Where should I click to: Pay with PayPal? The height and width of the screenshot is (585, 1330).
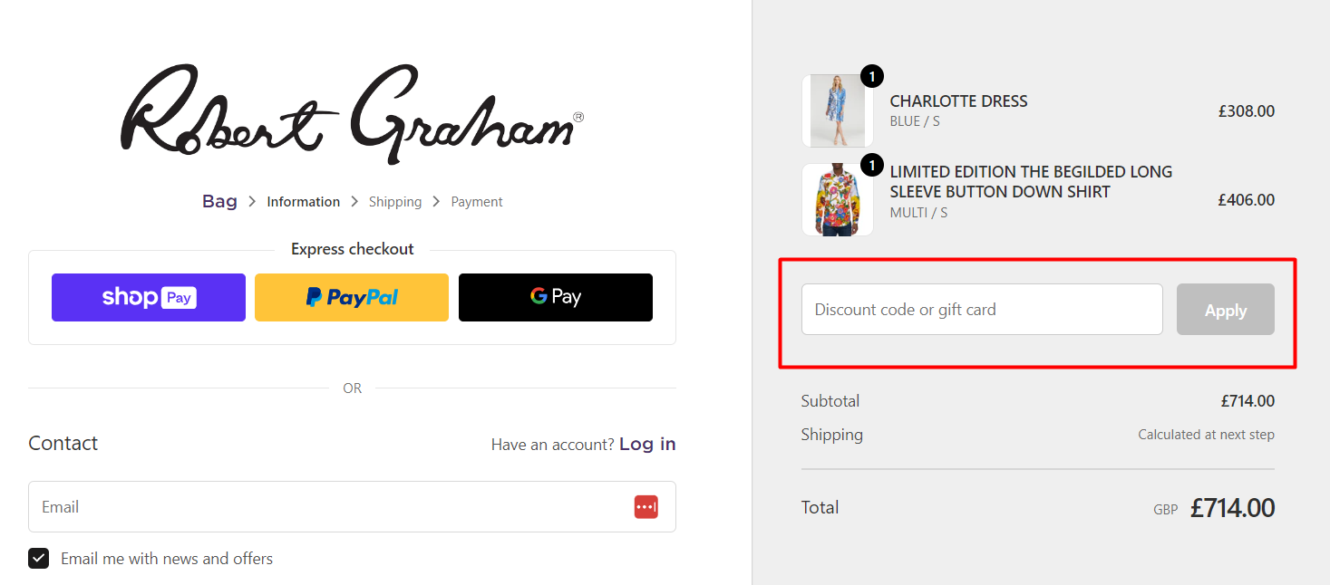[351, 297]
